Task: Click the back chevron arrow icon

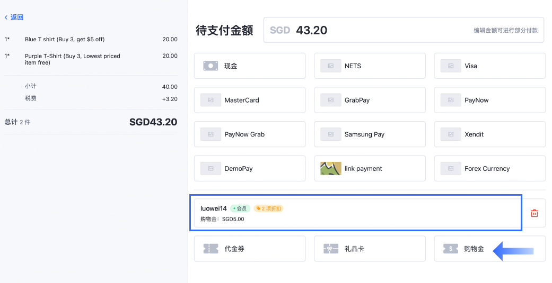Action: 6,17
